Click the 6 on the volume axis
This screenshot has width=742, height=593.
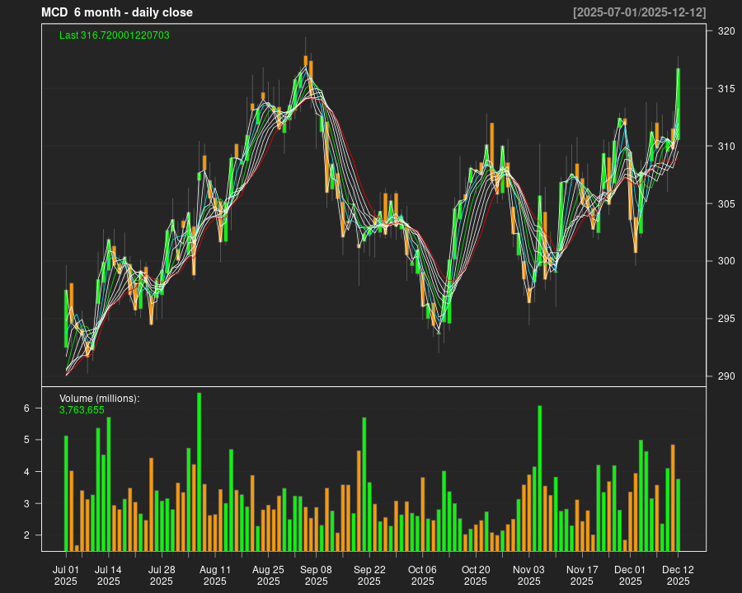(x=26, y=409)
